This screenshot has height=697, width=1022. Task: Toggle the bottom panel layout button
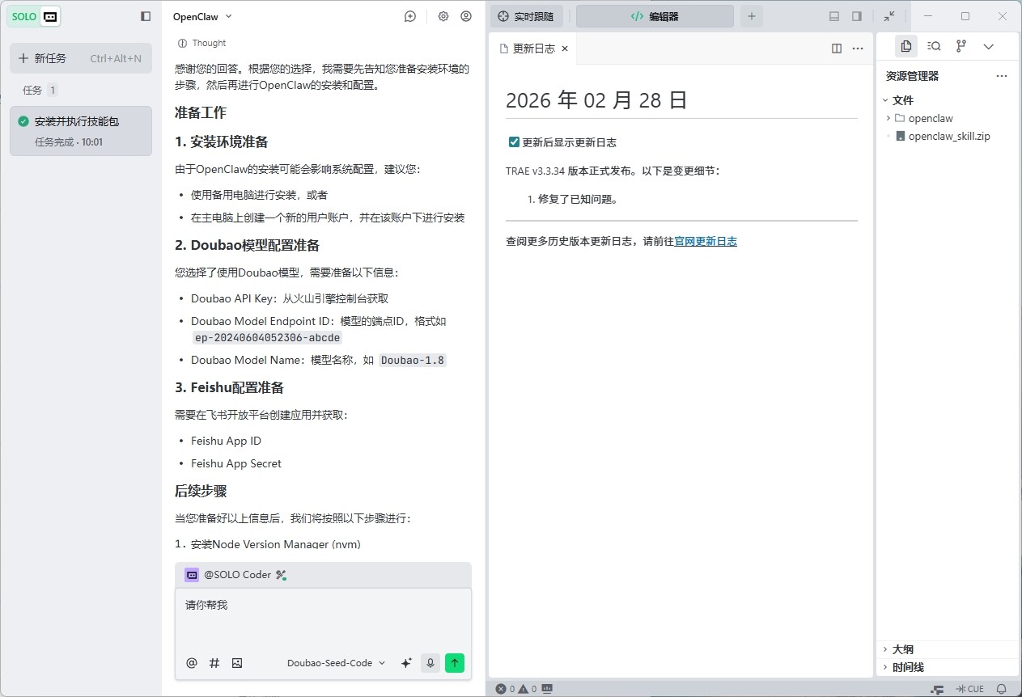[x=834, y=16]
